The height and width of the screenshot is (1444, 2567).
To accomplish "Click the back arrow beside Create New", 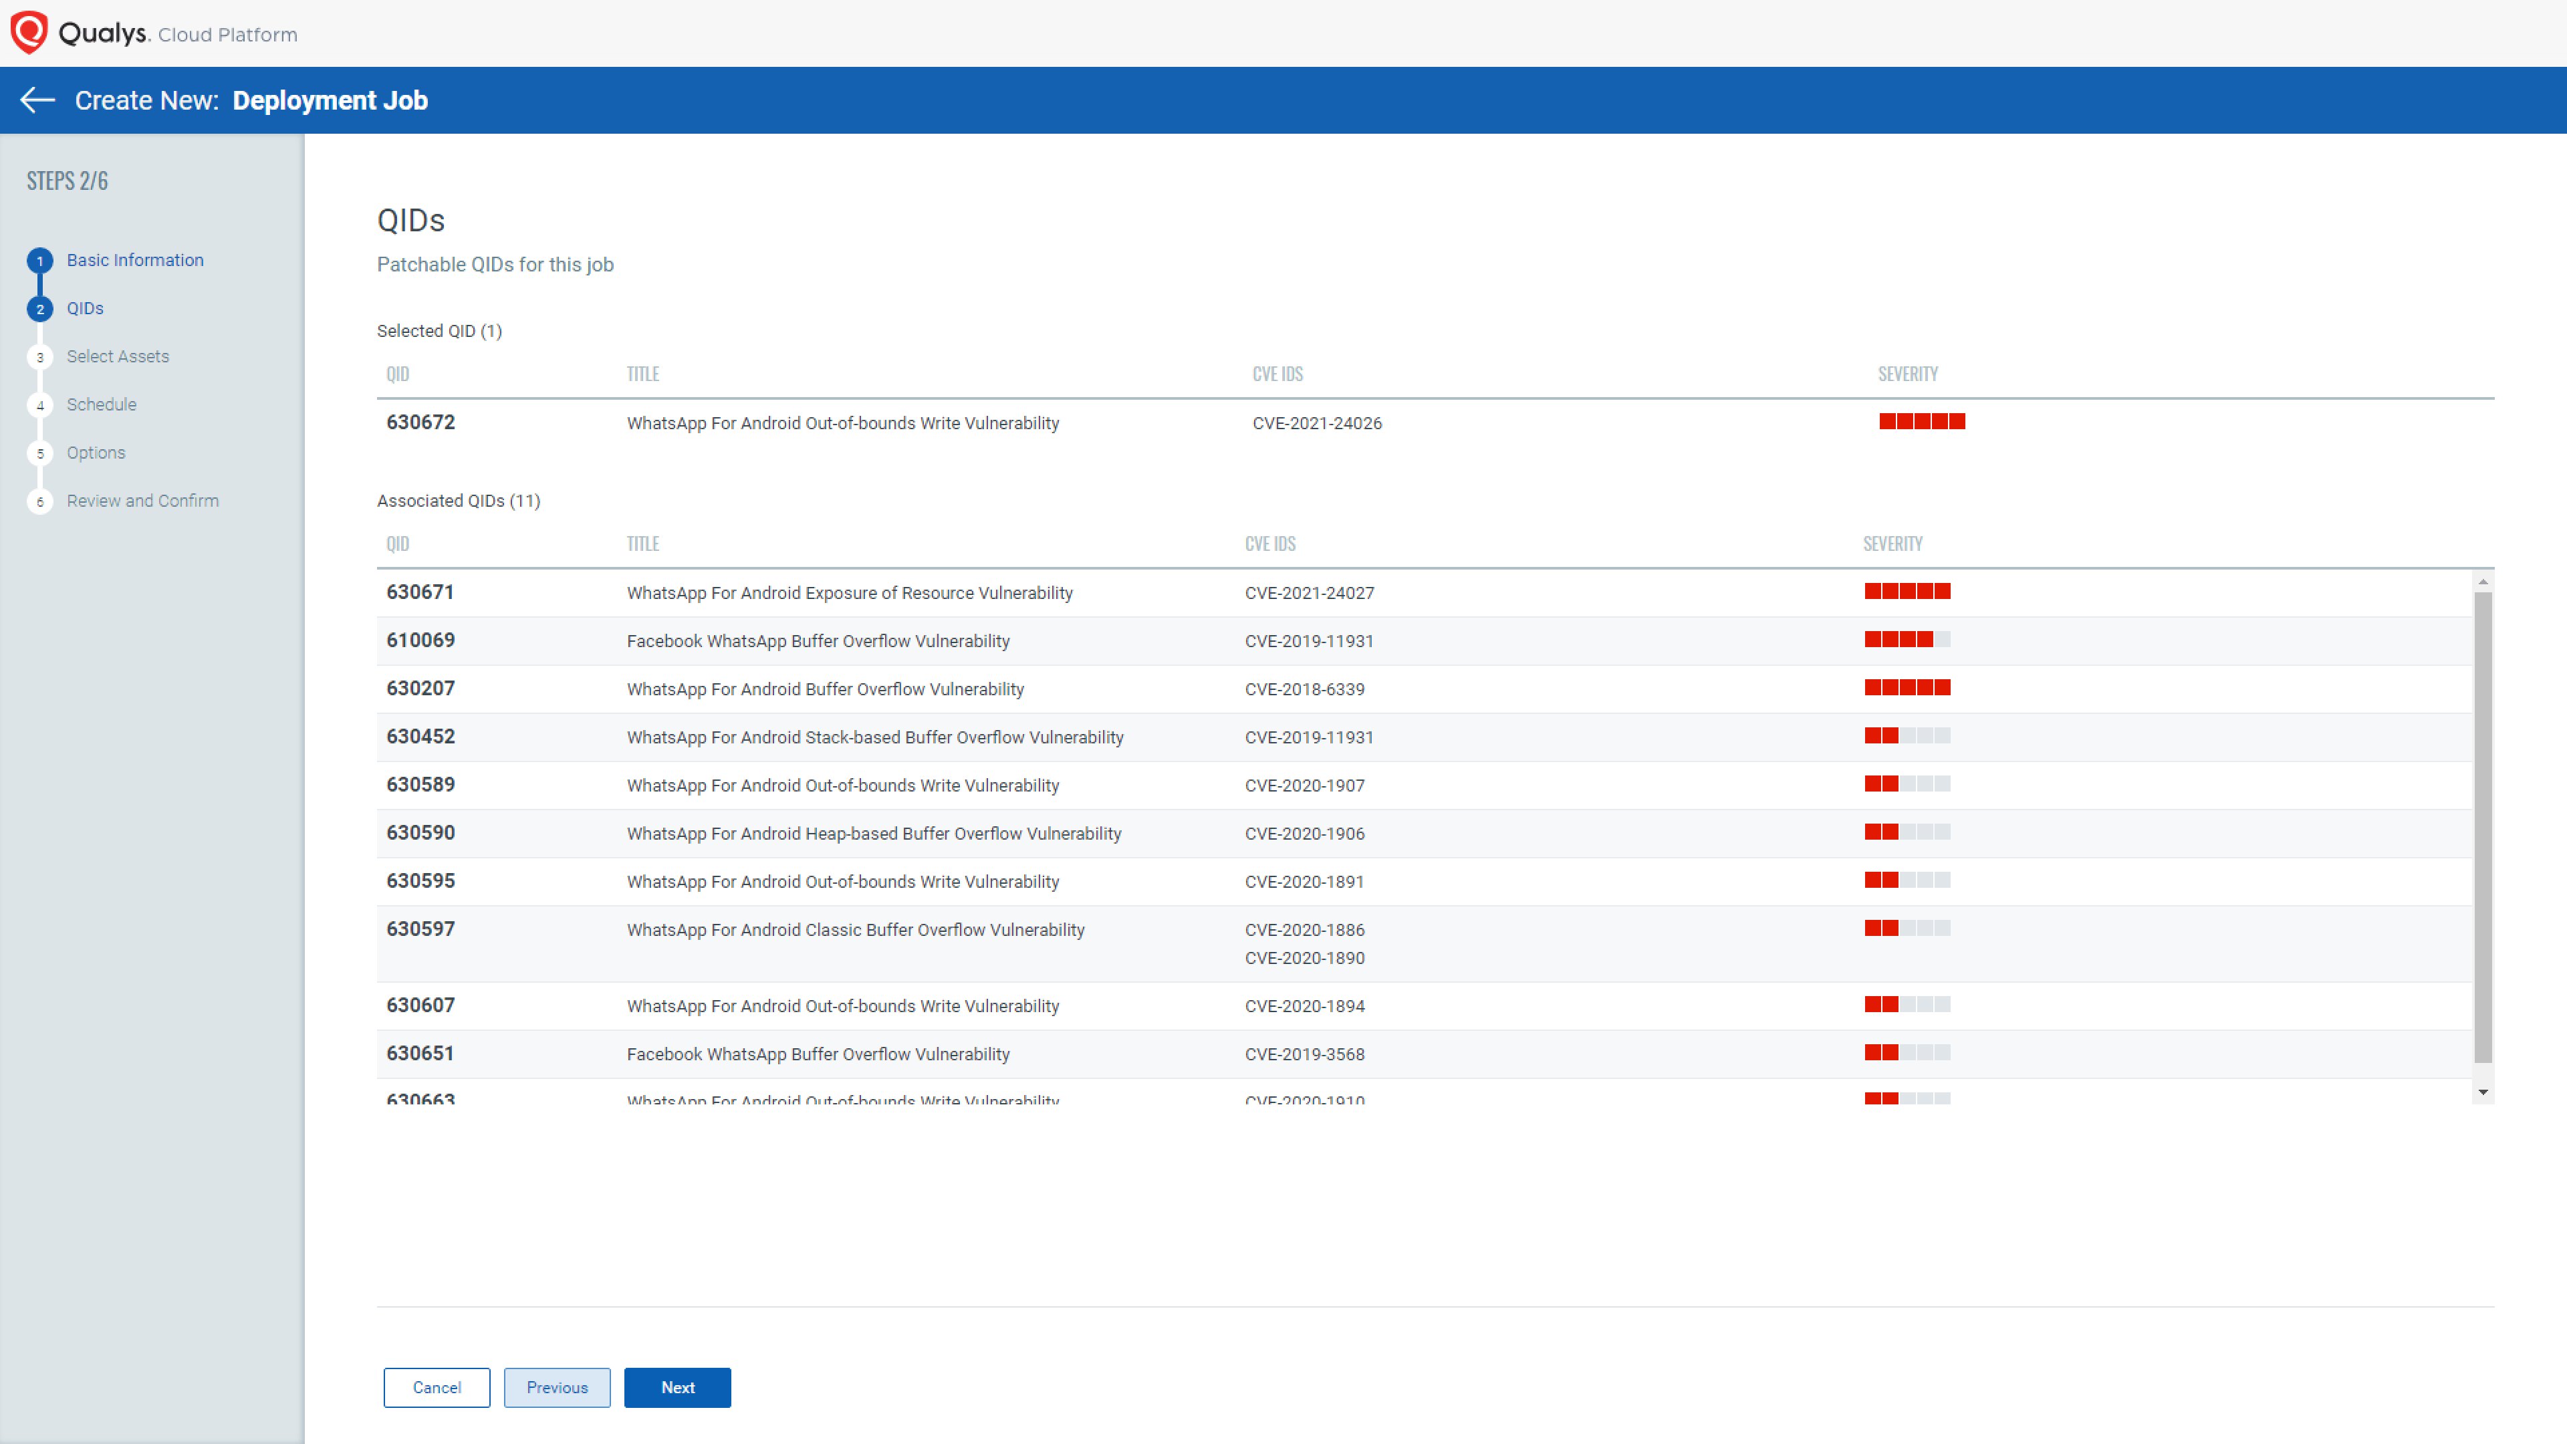I will 38,100.
